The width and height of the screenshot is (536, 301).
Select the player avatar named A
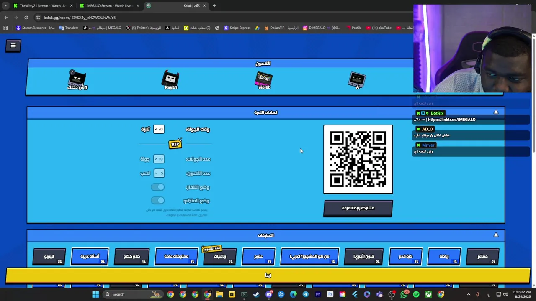pos(357,81)
